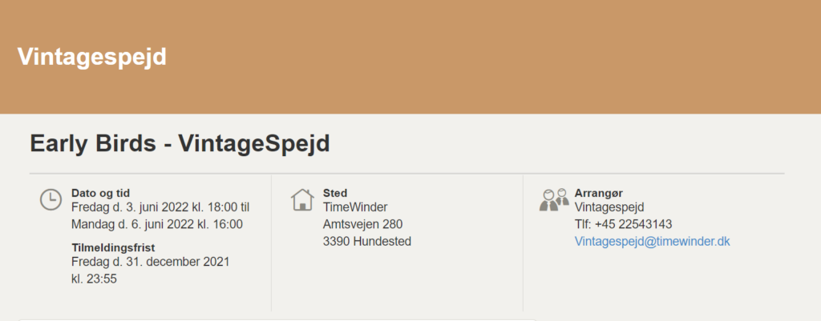Click the deadline time kl. 23:55

(x=94, y=279)
